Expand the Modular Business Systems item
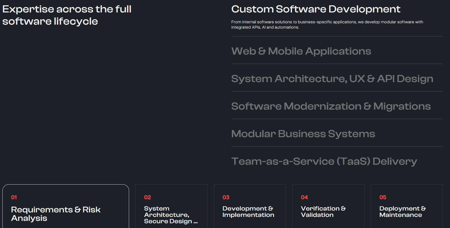Viewport: 450px width, 228px height. [303, 134]
